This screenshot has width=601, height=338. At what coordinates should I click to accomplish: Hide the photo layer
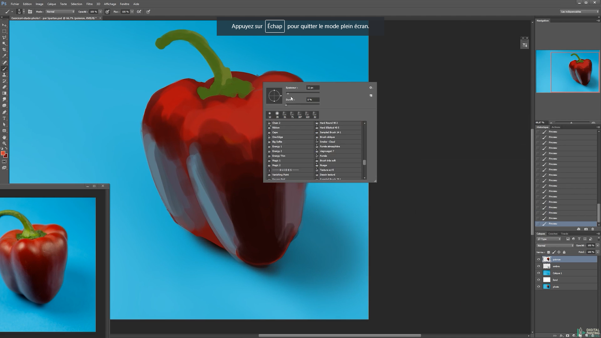[539, 287]
